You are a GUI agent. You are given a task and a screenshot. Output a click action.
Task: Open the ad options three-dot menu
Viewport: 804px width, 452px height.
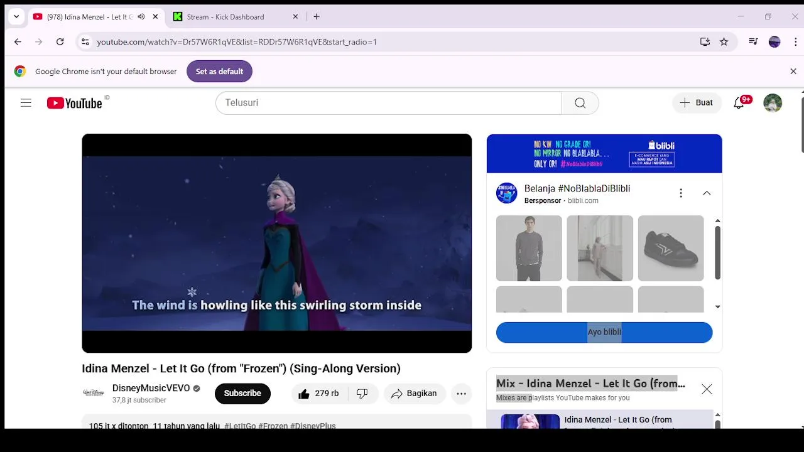[x=681, y=193]
